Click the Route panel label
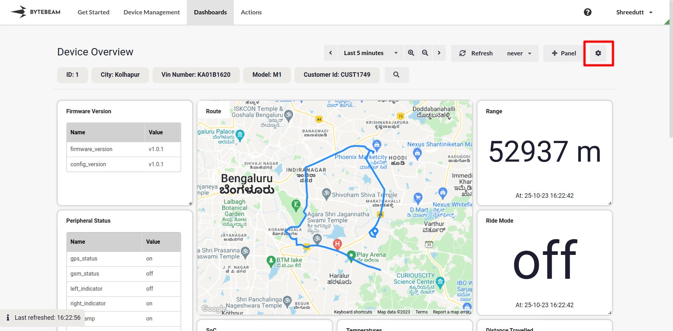This screenshot has width=673, height=331. pos(213,111)
